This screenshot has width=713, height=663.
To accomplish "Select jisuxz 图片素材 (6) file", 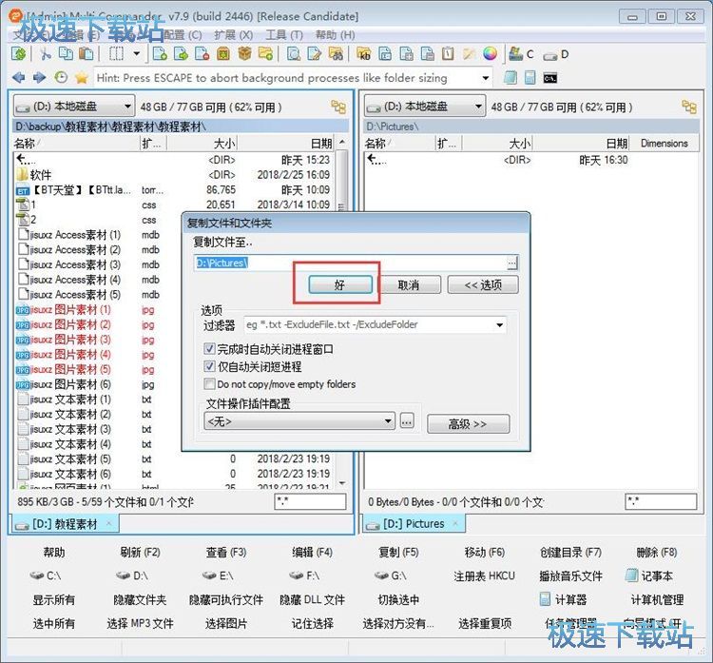I will [x=70, y=384].
